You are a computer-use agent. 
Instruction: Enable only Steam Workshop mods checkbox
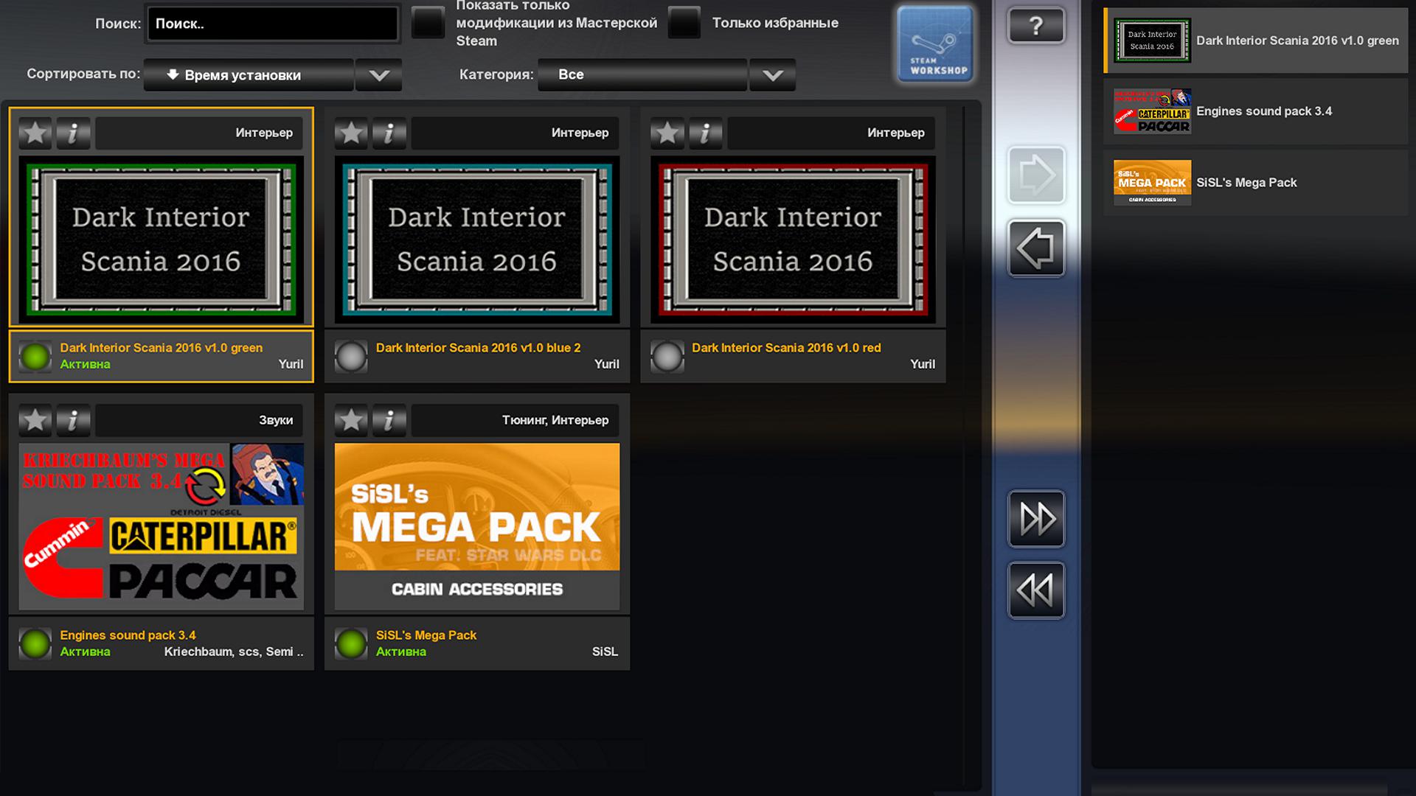coord(428,23)
